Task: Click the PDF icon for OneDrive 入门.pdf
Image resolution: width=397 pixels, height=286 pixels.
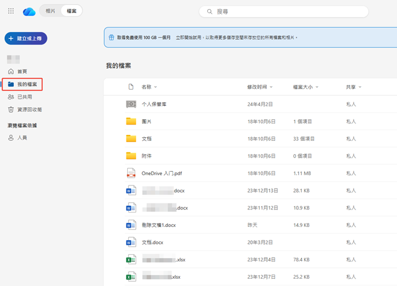Action: click(131, 173)
